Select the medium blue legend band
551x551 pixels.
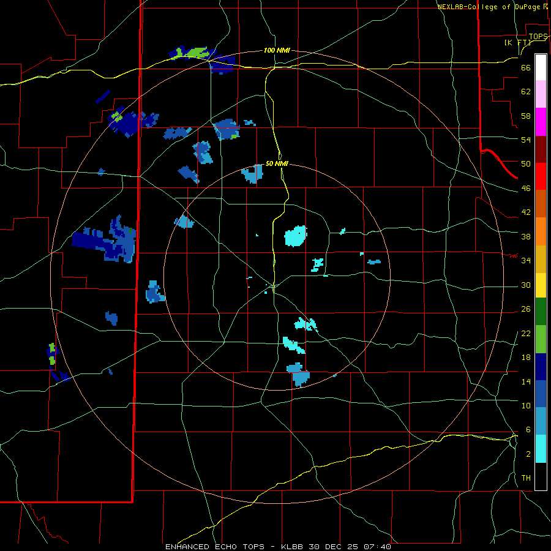541,394
